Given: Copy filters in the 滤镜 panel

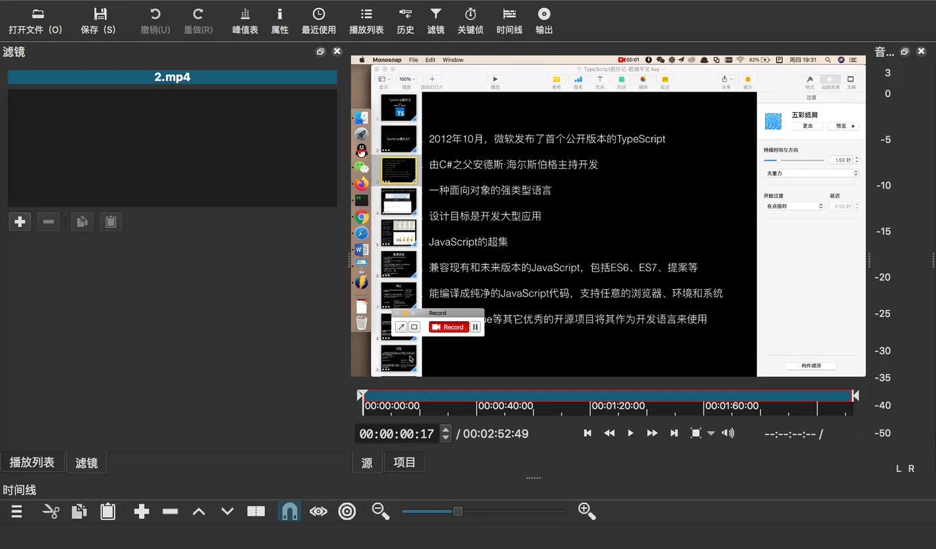Looking at the screenshot, I should [82, 221].
